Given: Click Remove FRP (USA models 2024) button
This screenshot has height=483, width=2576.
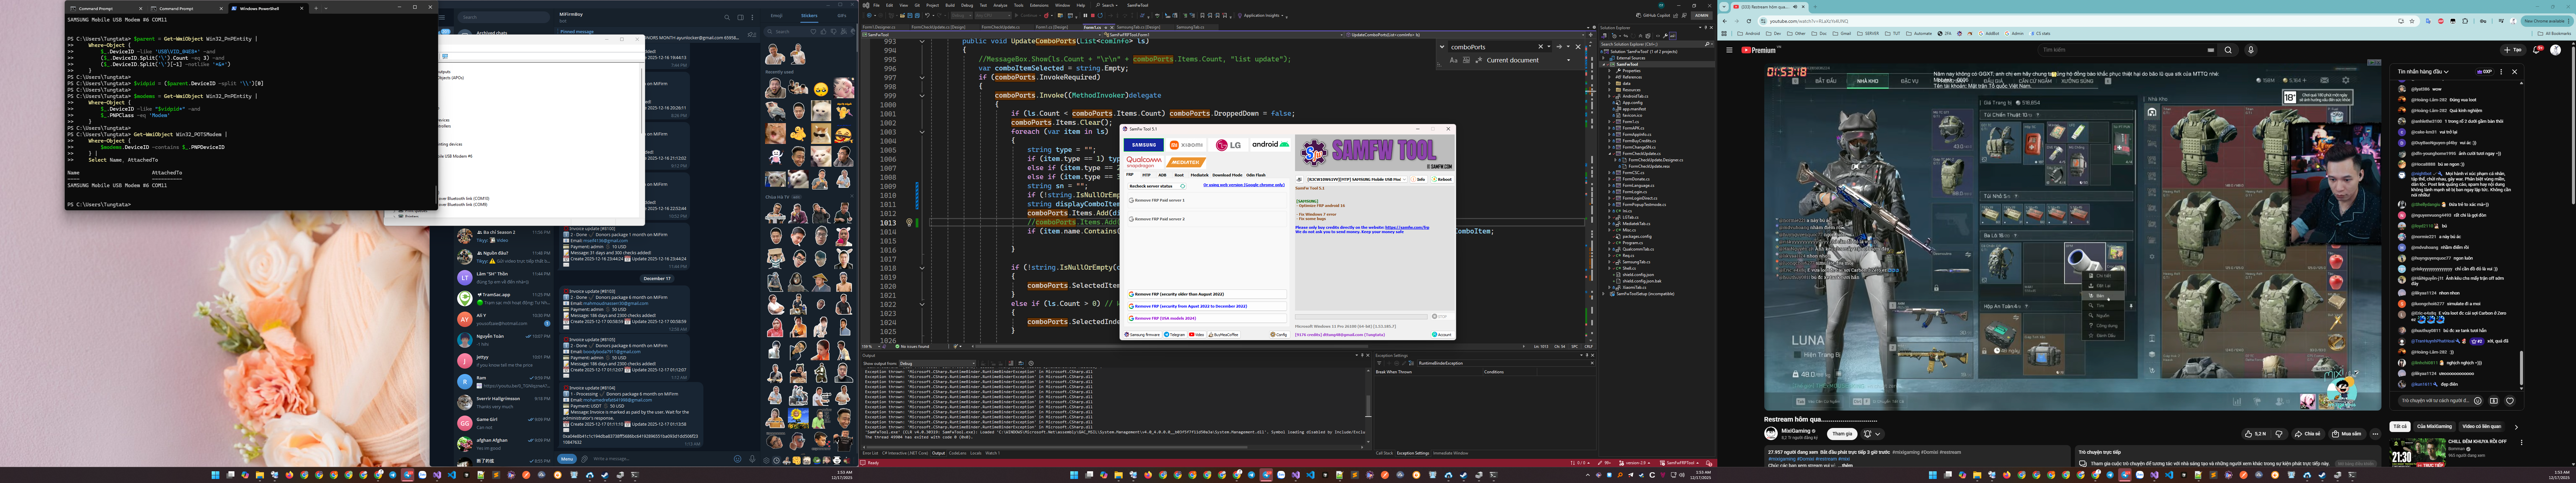Looking at the screenshot, I should 1207,318.
